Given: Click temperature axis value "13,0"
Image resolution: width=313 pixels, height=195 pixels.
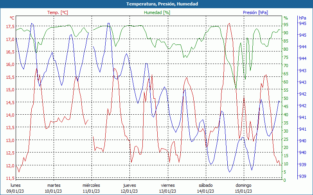Looking at the screenshot, I should (x=10, y=140).
